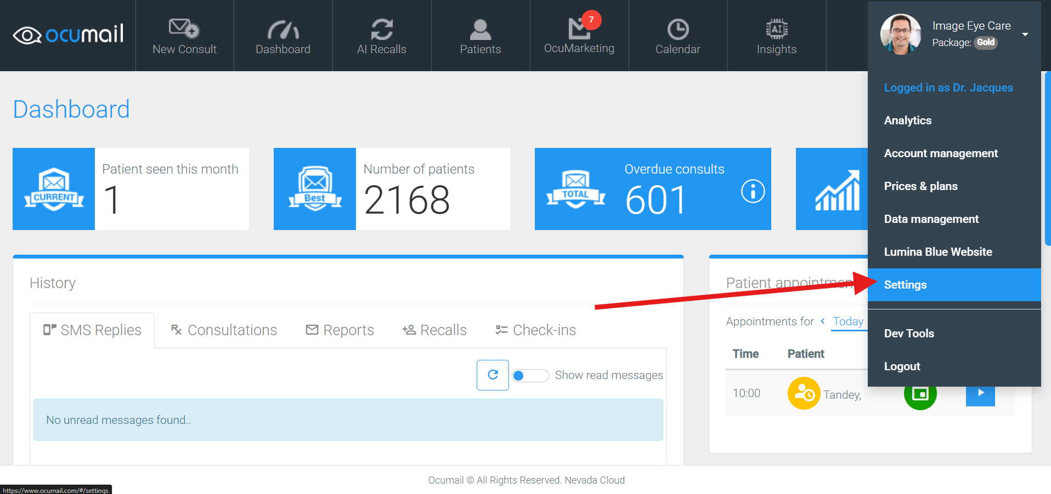Click the blue play button for 10:00 appointment

point(980,395)
